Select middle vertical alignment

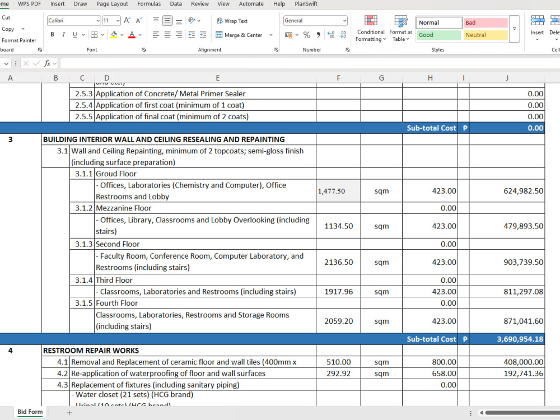[x=167, y=21]
